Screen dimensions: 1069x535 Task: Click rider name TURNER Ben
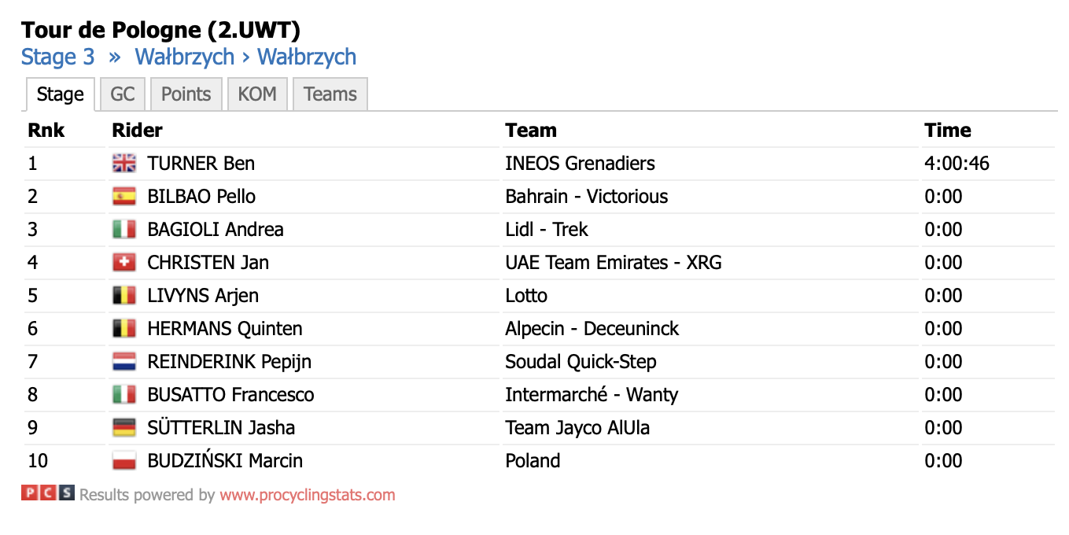click(201, 164)
